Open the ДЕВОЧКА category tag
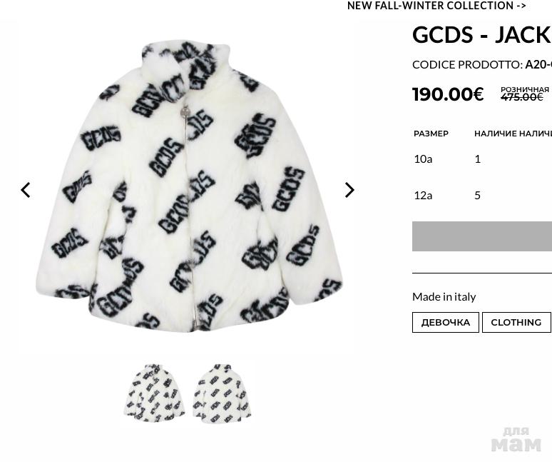This screenshot has height=462, width=552. point(445,323)
